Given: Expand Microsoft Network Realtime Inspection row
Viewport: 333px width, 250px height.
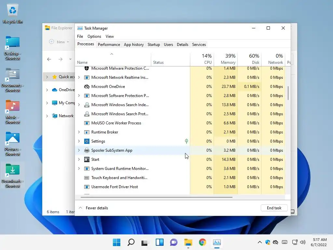Looking at the screenshot, I should 79,77.
